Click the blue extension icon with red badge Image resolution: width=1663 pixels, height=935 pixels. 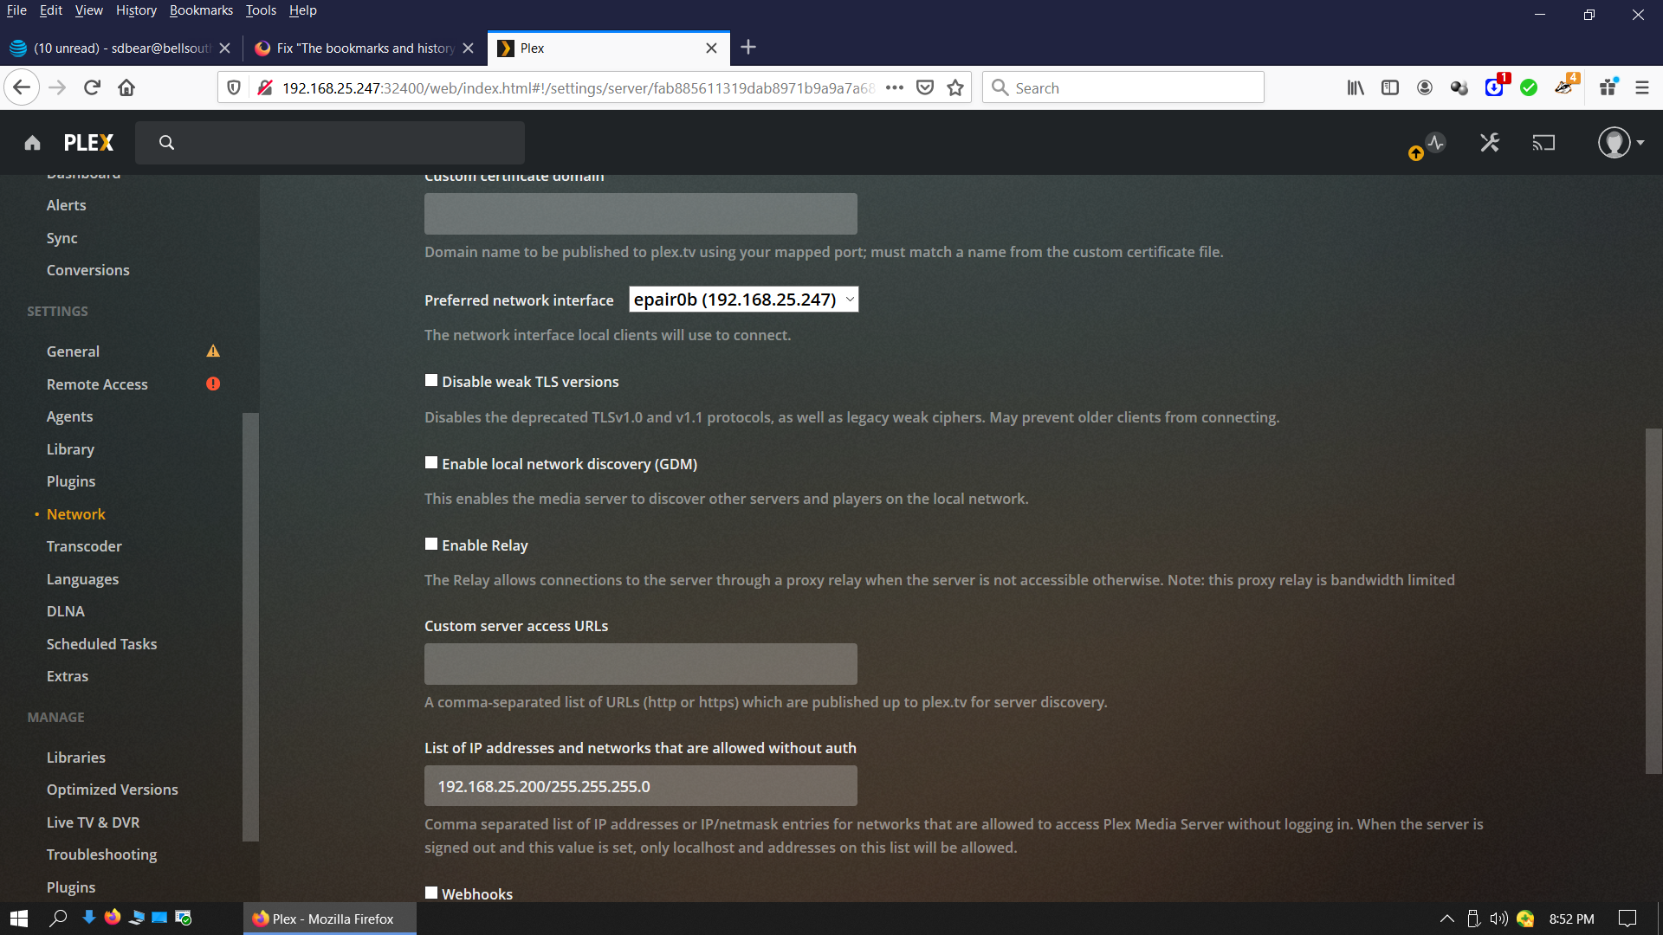[1495, 86]
